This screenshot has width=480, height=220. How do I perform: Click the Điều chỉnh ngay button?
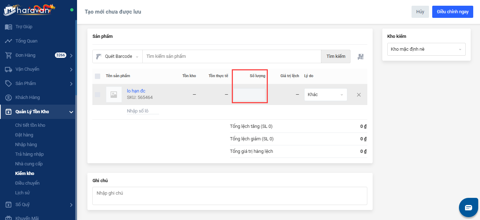pyautogui.click(x=452, y=12)
